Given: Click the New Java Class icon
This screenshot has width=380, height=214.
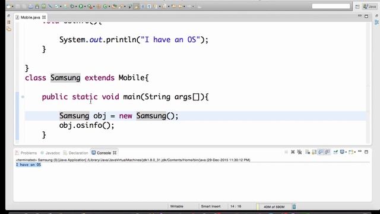Looking at the screenshot, I should coord(105,7).
